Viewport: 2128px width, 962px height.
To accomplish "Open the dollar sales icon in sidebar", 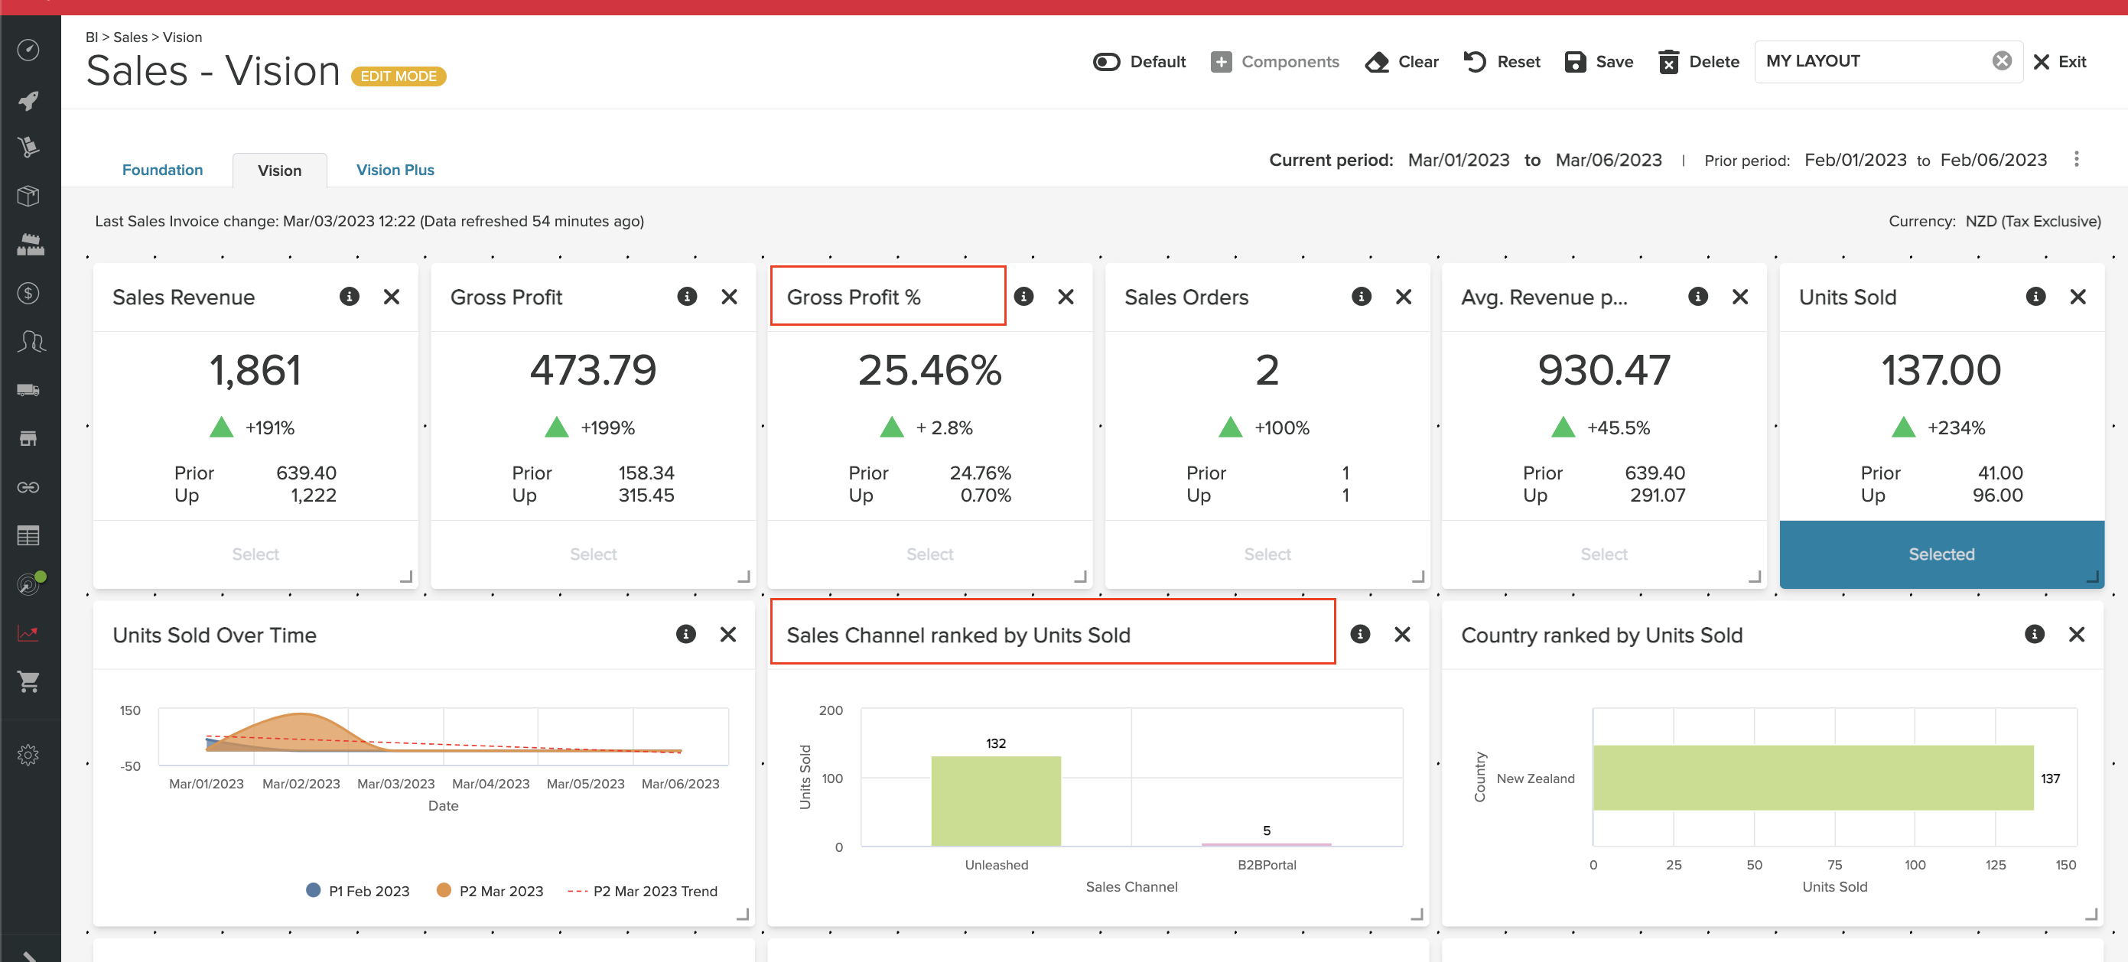I will (29, 293).
